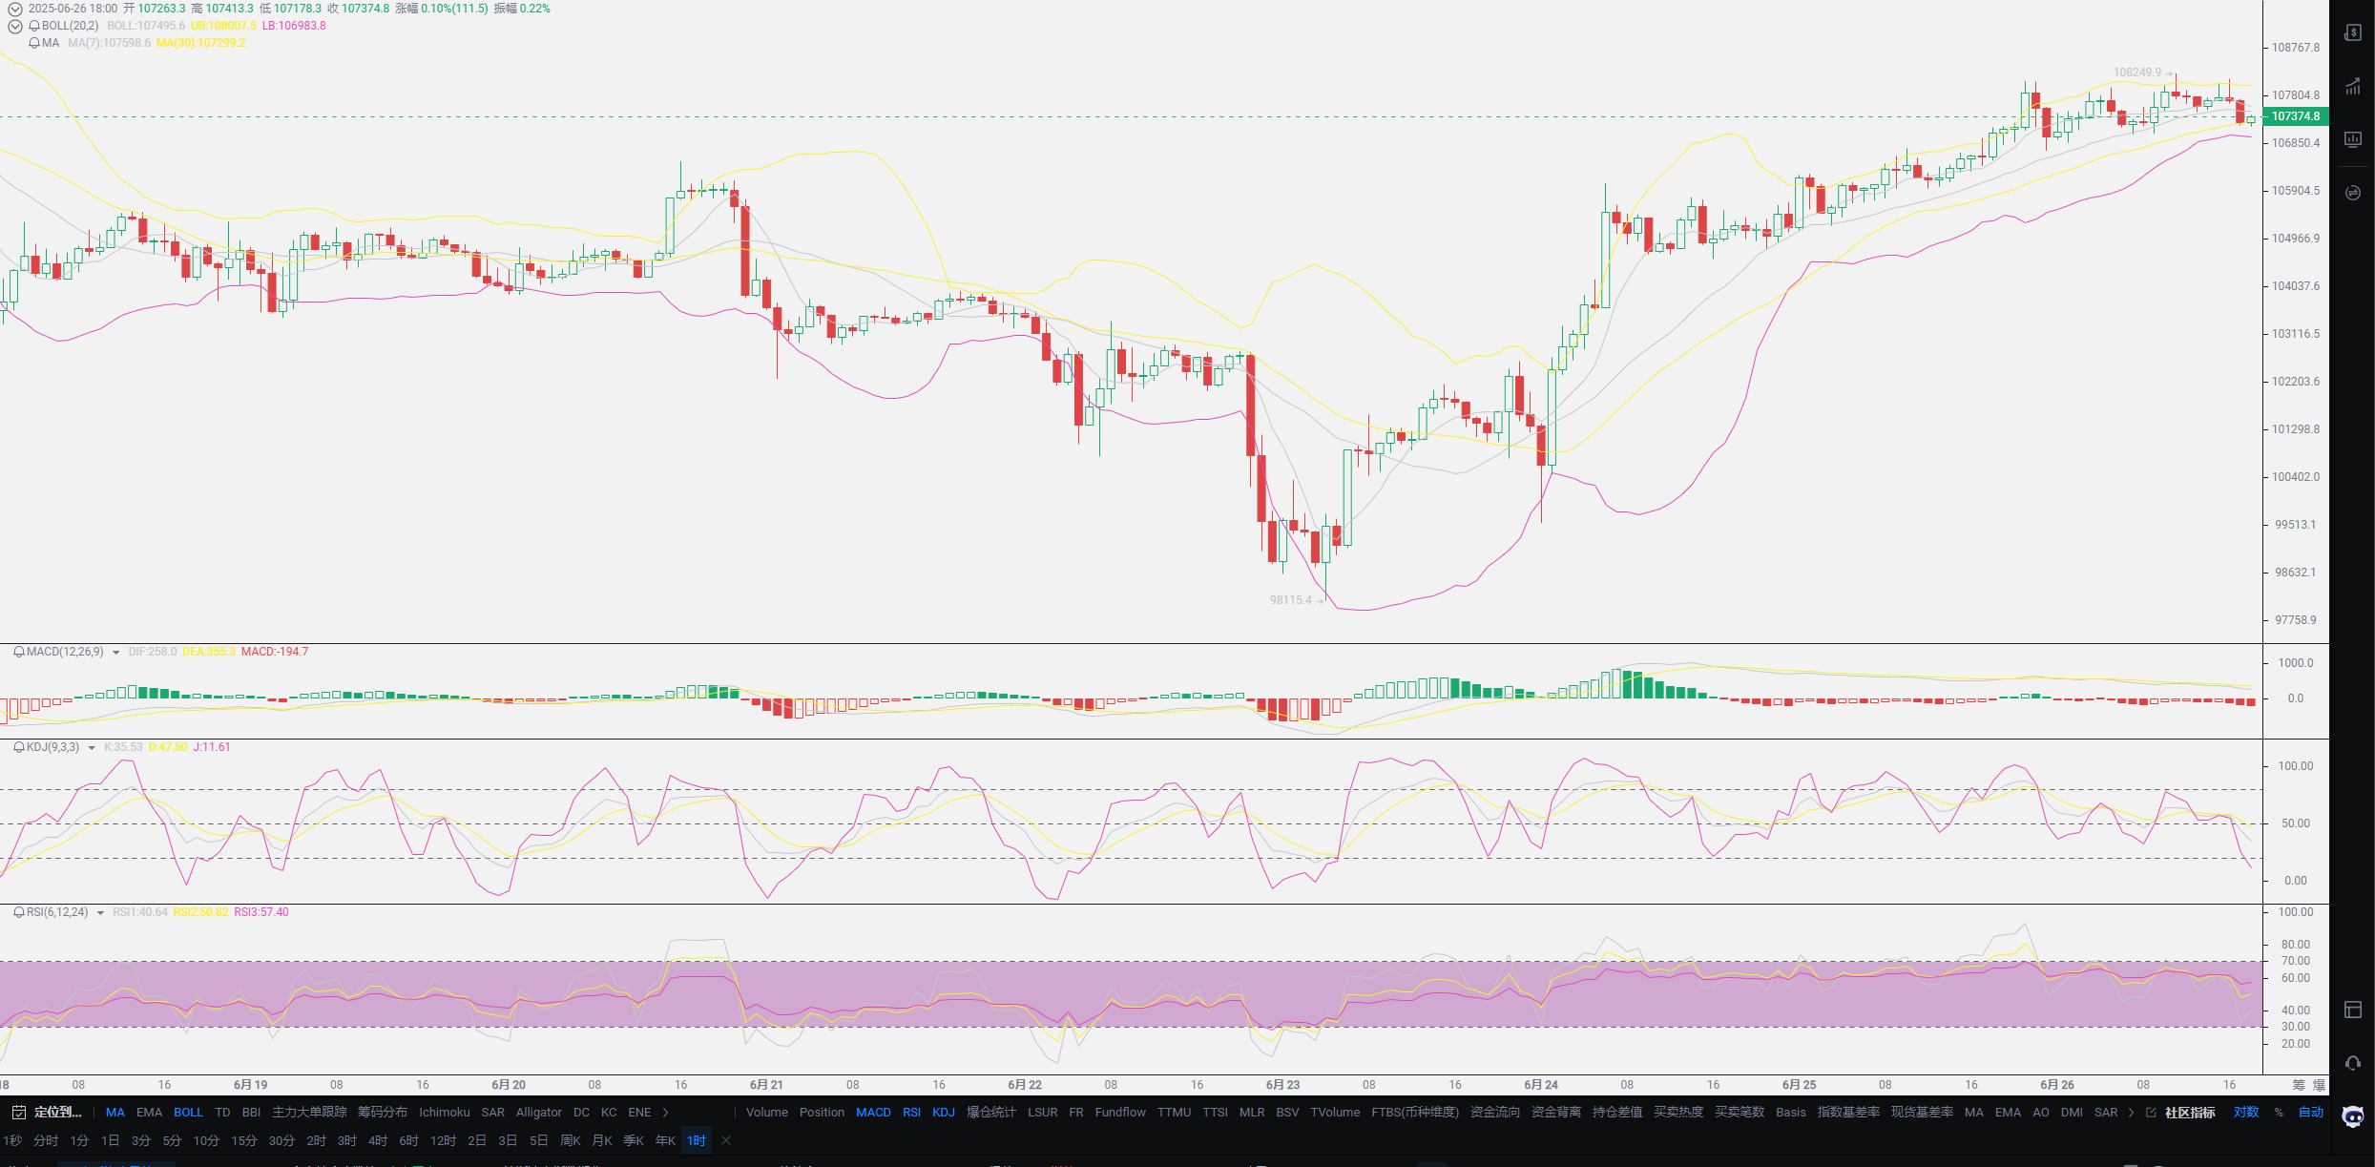This screenshot has height=1167, width=2375.
Task: Open the presentation chart icon in right sidebar
Action: pyautogui.click(x=2352, y=139)
